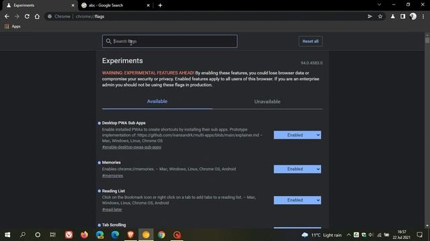Click the browser forward arrow

click(x=17, y=16)
